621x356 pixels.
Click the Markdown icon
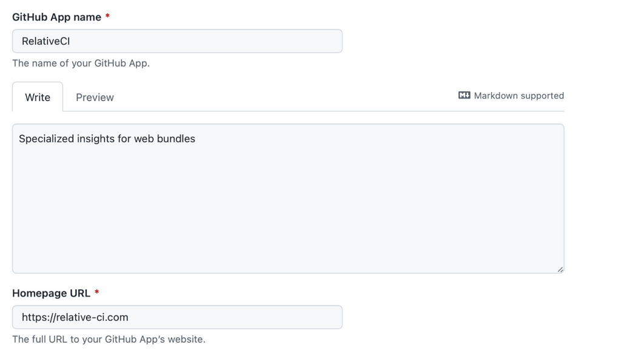(464, 95)
